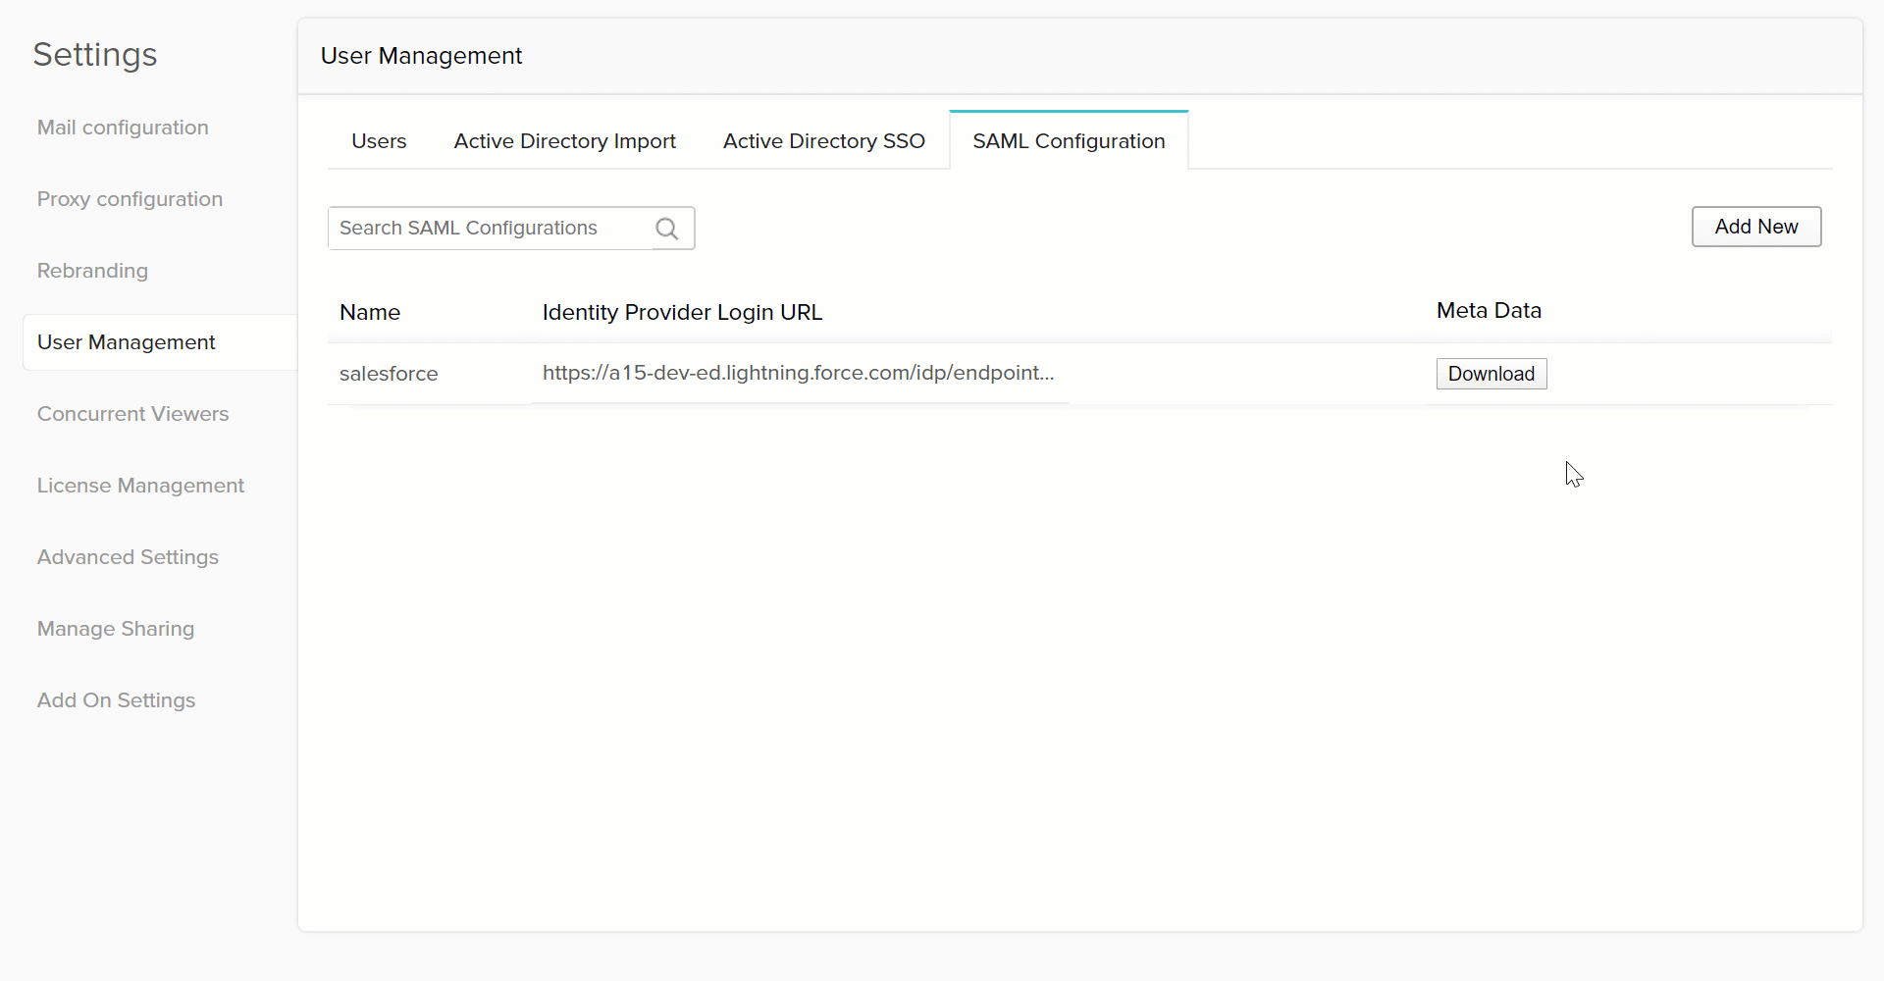Viewport: 1884px width, 981px height.
Task: Navigate to License Management
Action: pos(140,486)
